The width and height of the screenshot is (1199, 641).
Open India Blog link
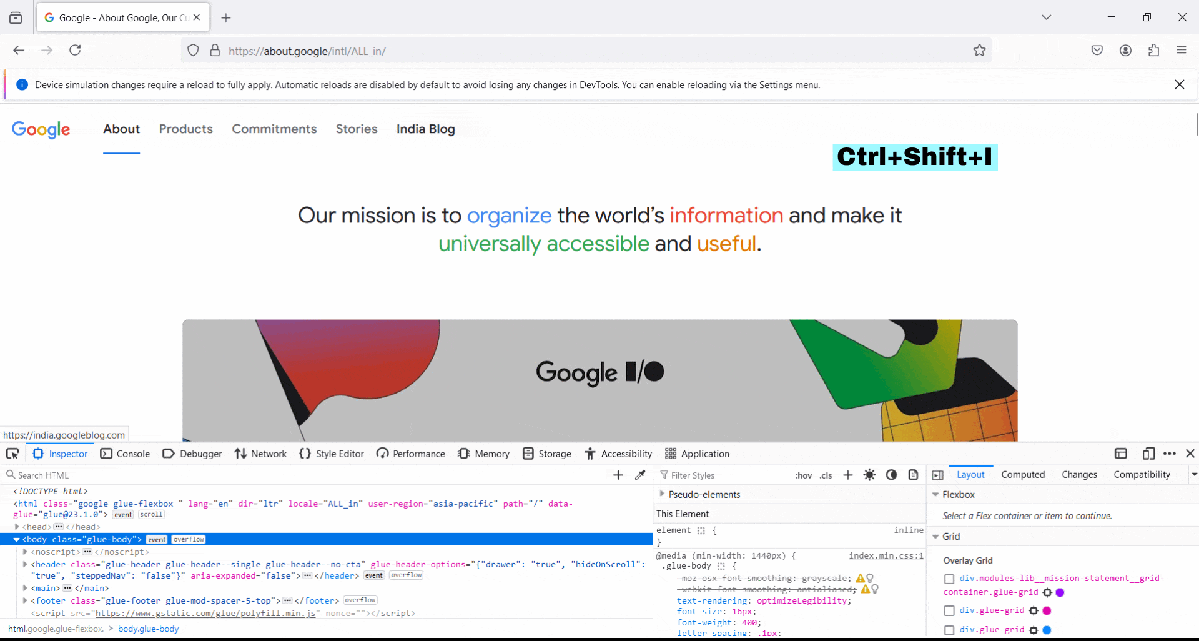coord(426,129)
